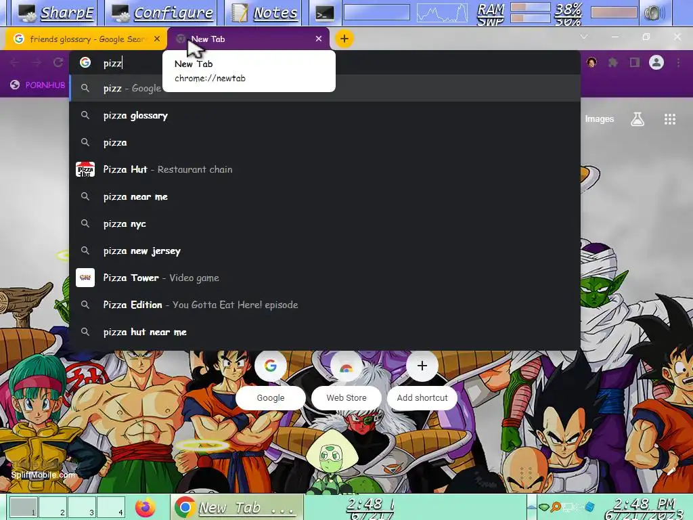Launch the terminal icon in top bar
The width and height of the screenshot is (693, 520).
(325, 14)
